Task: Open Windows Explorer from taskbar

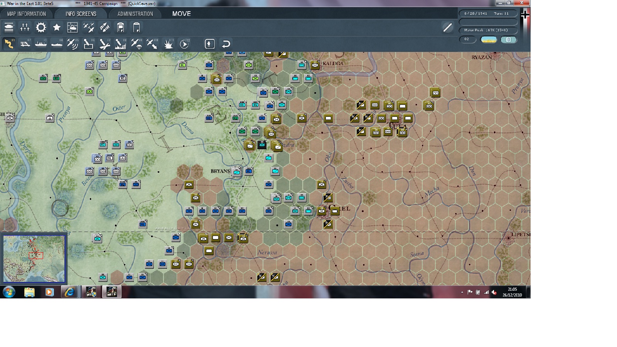Action: point(29,292)
